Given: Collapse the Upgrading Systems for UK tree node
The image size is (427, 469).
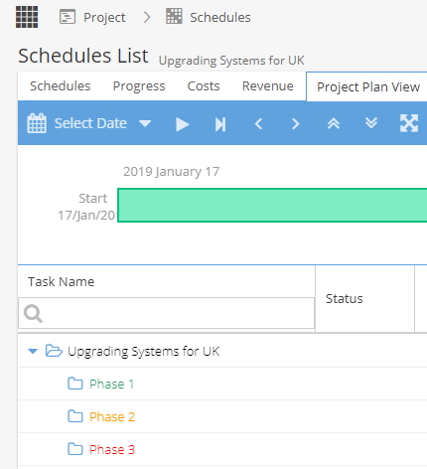Looking at the screenshot, I should [33, 351].
